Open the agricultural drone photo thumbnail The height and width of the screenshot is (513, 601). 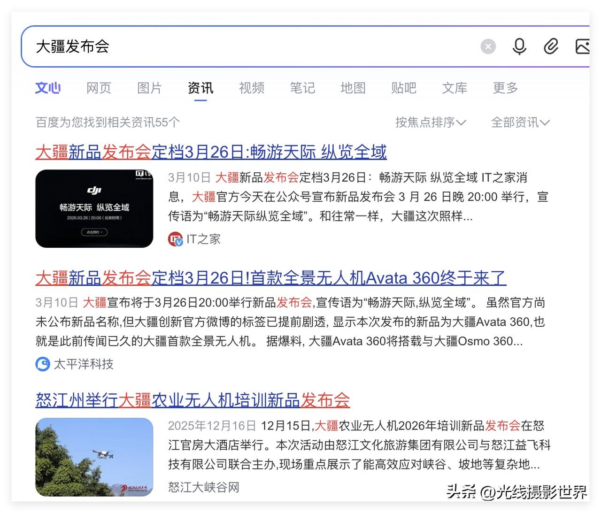point(94,457)
